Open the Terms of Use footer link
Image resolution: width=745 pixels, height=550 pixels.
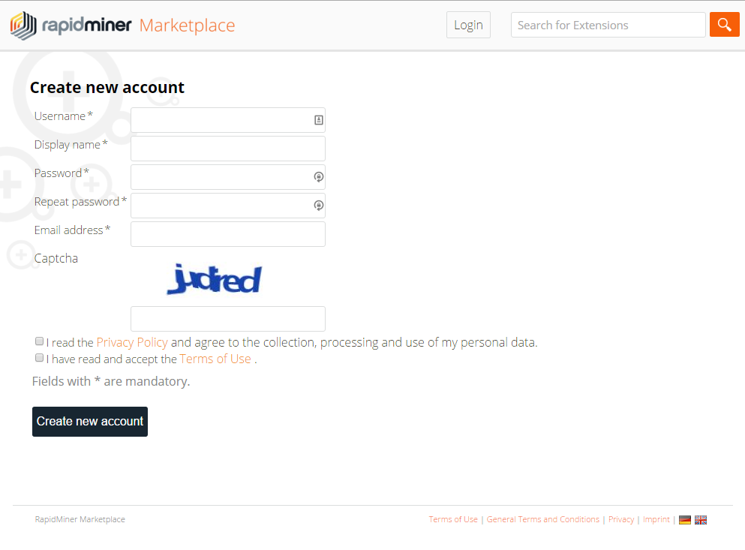pyautogui.click(x=453, y=518)
